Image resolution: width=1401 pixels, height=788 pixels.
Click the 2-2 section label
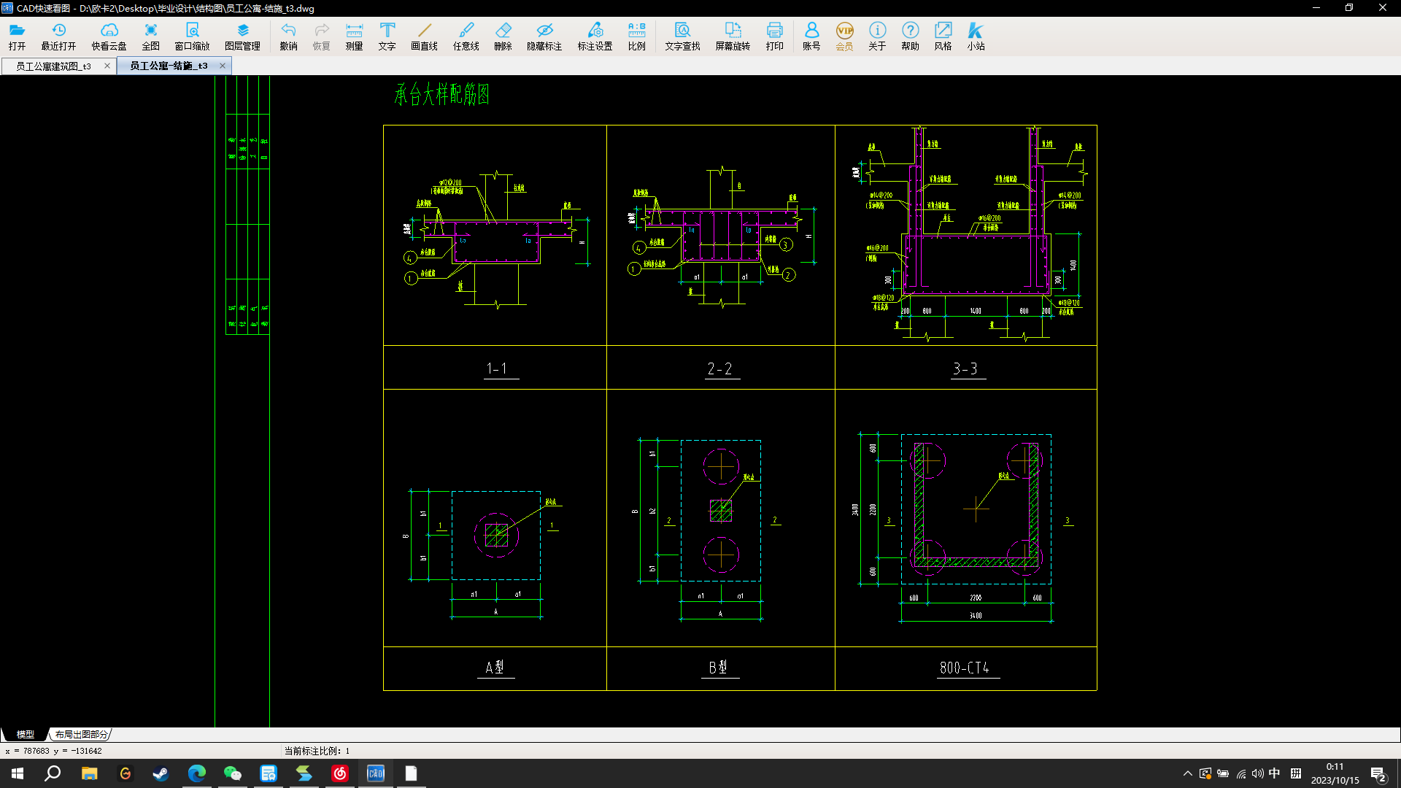tap(719, 369)
